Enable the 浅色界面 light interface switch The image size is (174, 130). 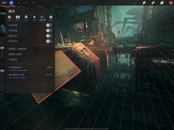click(x=49, y=25)
